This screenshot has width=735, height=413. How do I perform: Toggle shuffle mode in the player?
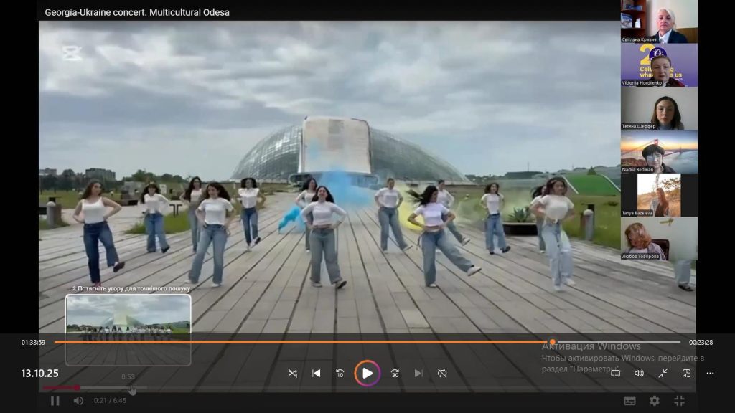[x=292, y=373]
